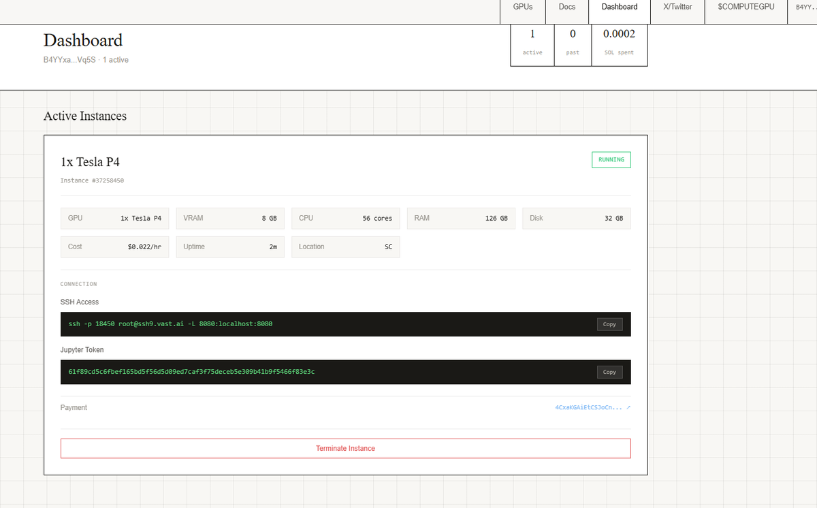Click the RAM 126 GB spec cell
The width and height of the screenshot is (817, 508).
pyautogui.click(x=461, y=218)
